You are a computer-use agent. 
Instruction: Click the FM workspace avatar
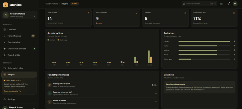click(6, 15)
